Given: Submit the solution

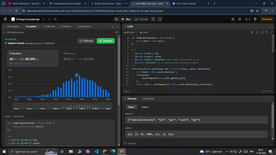Looking at the screenshot, I should point(141,19).
